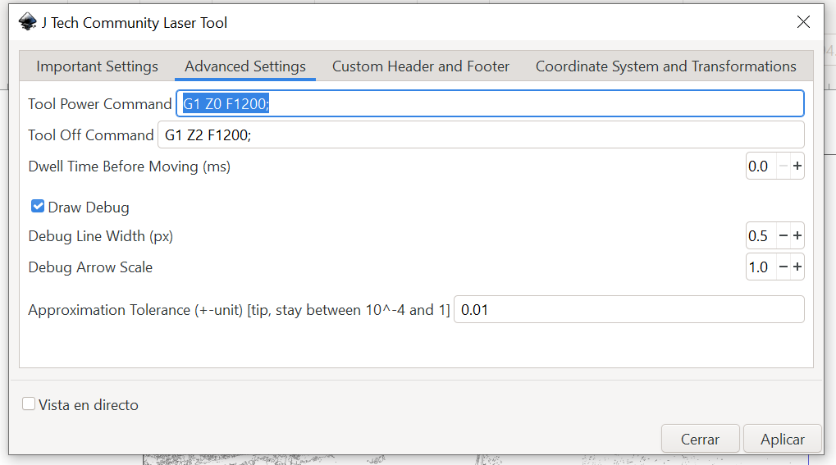Decrement the Debug Arrow Scale value

click(x=783, y=267)
